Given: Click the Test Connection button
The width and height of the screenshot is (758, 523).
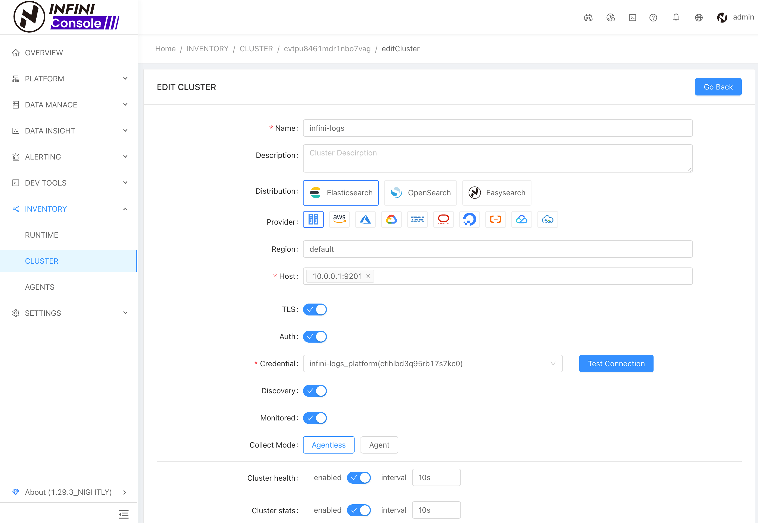Looking at the screenshot, I should pos(616,363).
